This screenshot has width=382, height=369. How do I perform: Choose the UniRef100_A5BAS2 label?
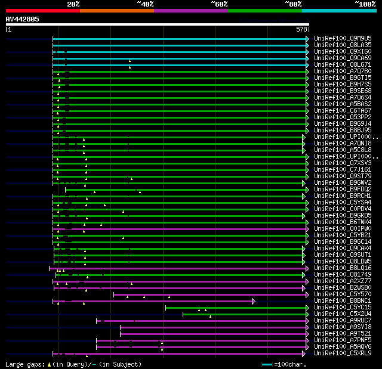tap(343, 104)
